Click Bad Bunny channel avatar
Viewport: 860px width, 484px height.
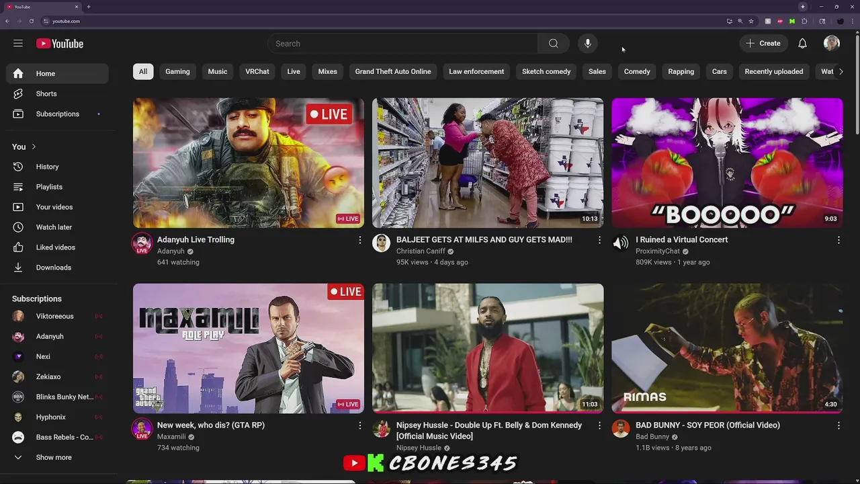621,428
